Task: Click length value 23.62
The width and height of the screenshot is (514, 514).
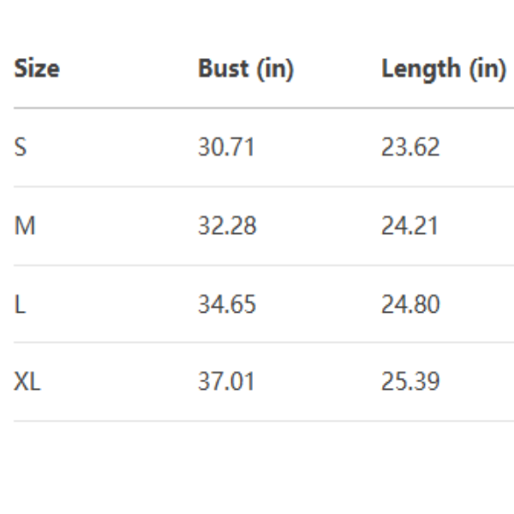Action: (410, 147)
